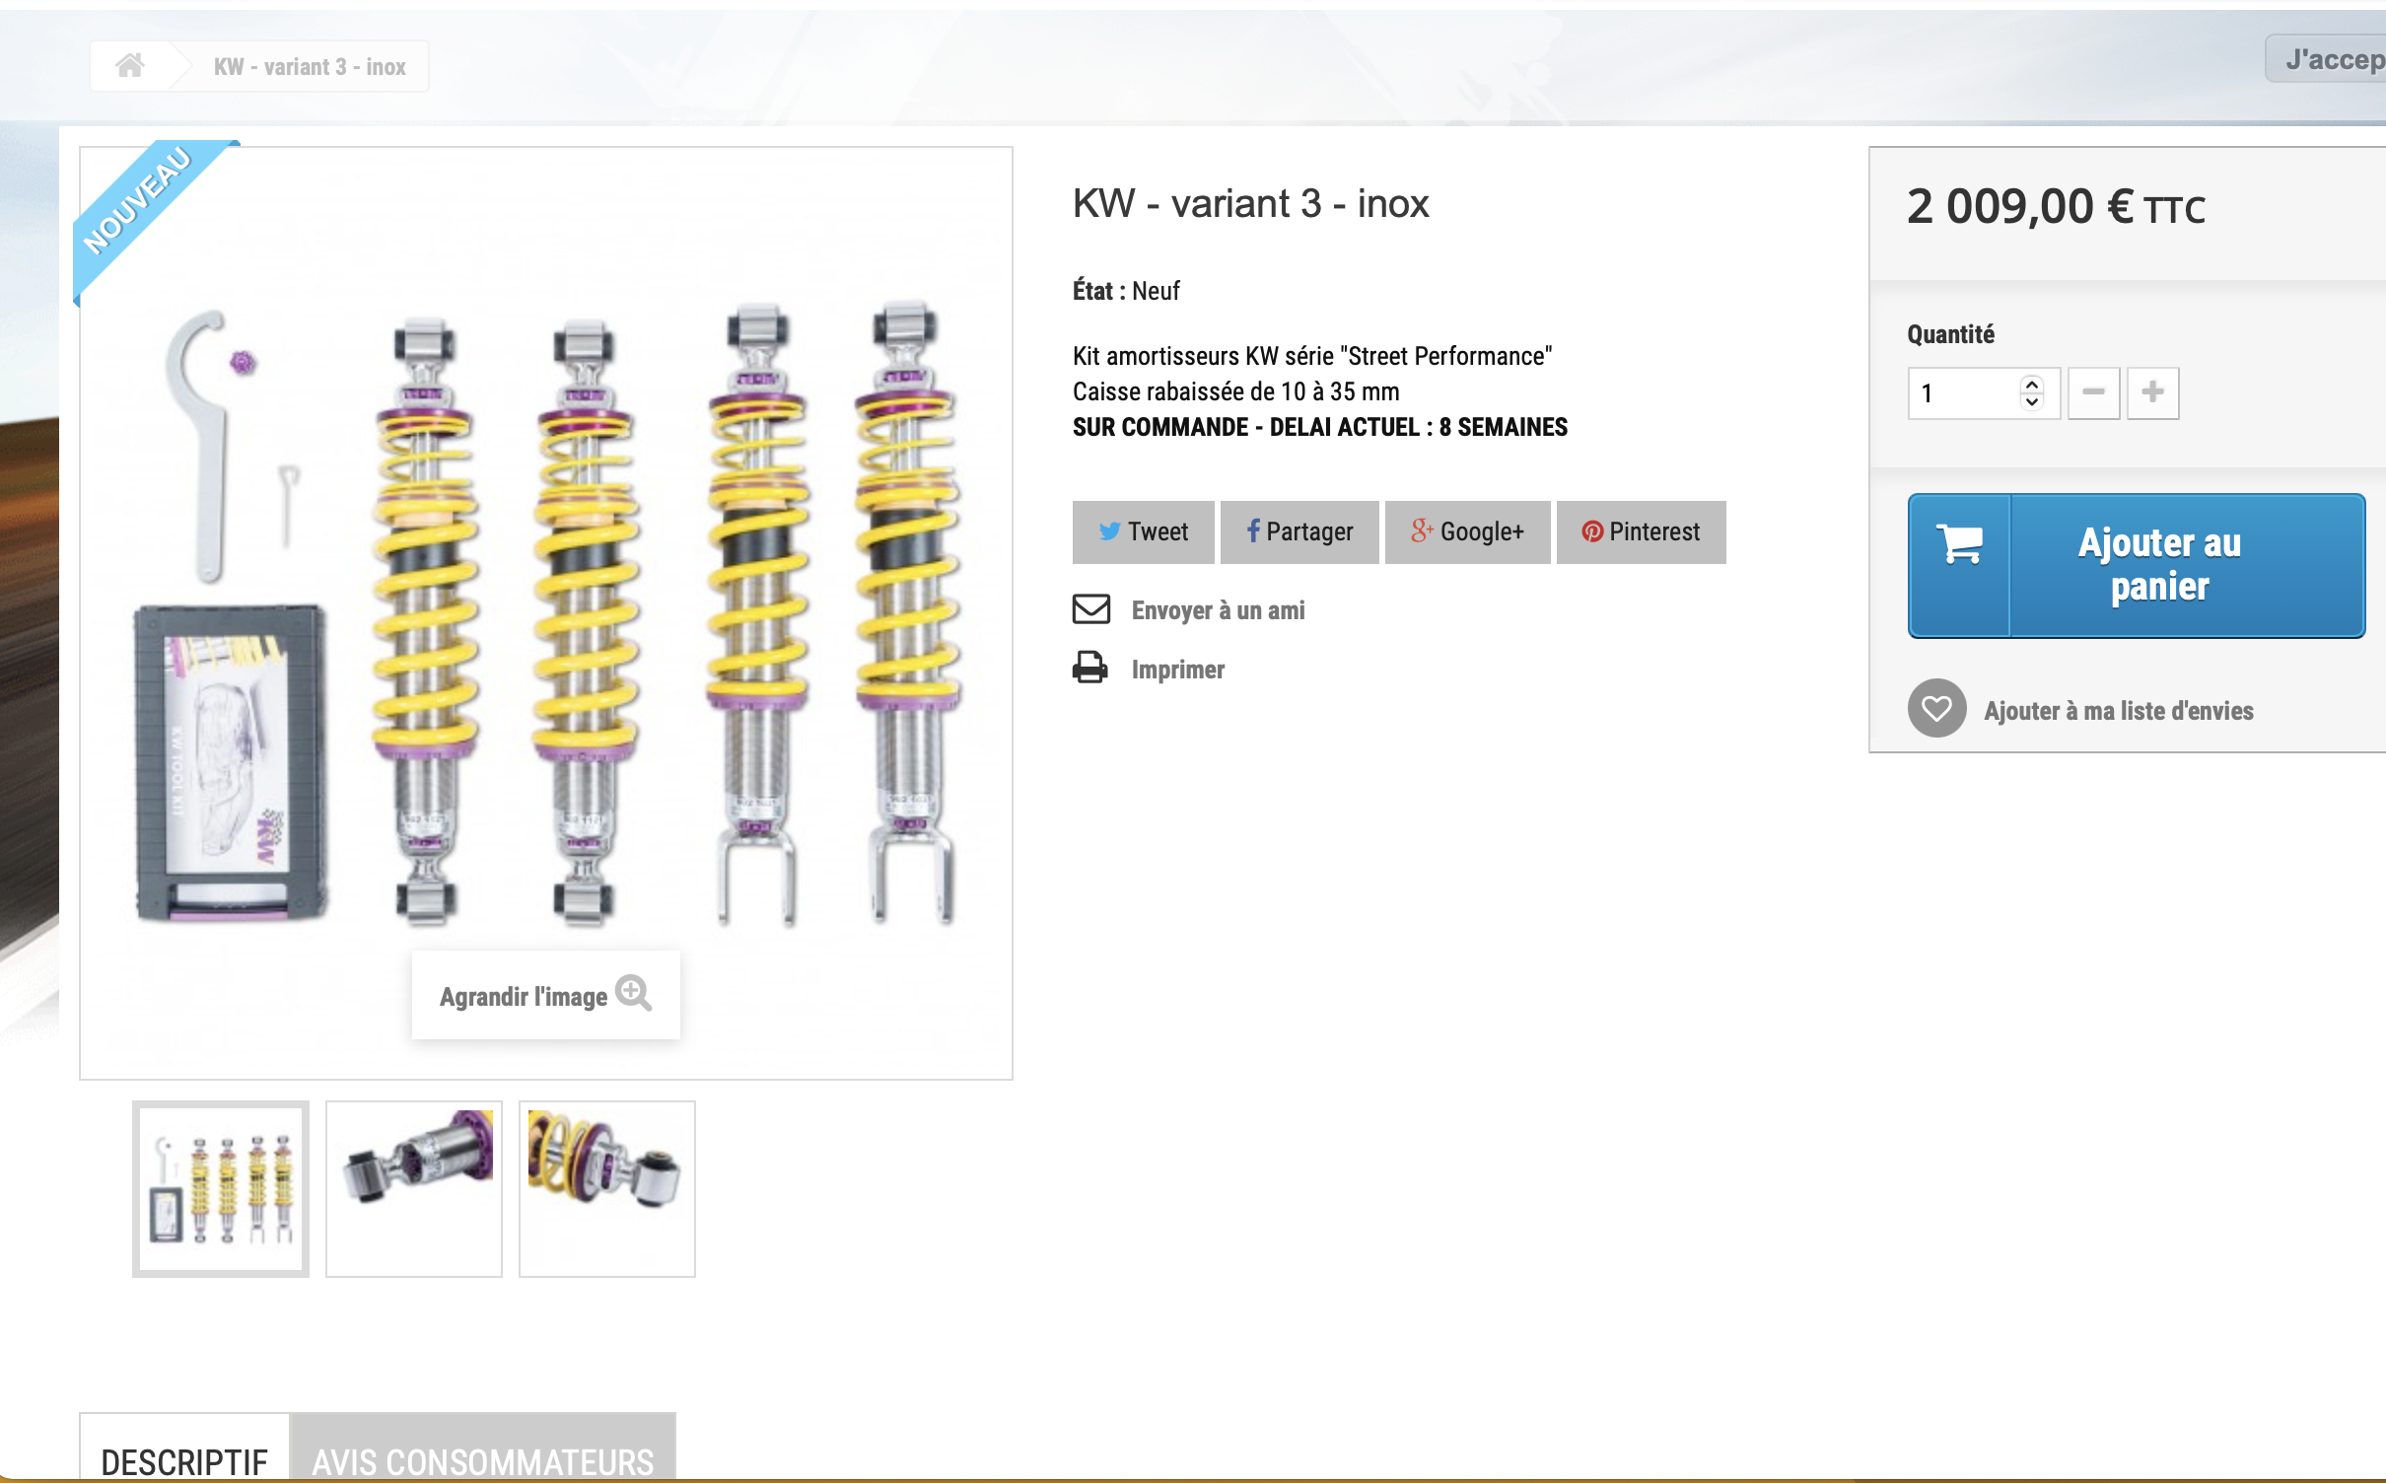Share product via Tweet button
Screen dimensions: 2386x1483
[1144, 532]
